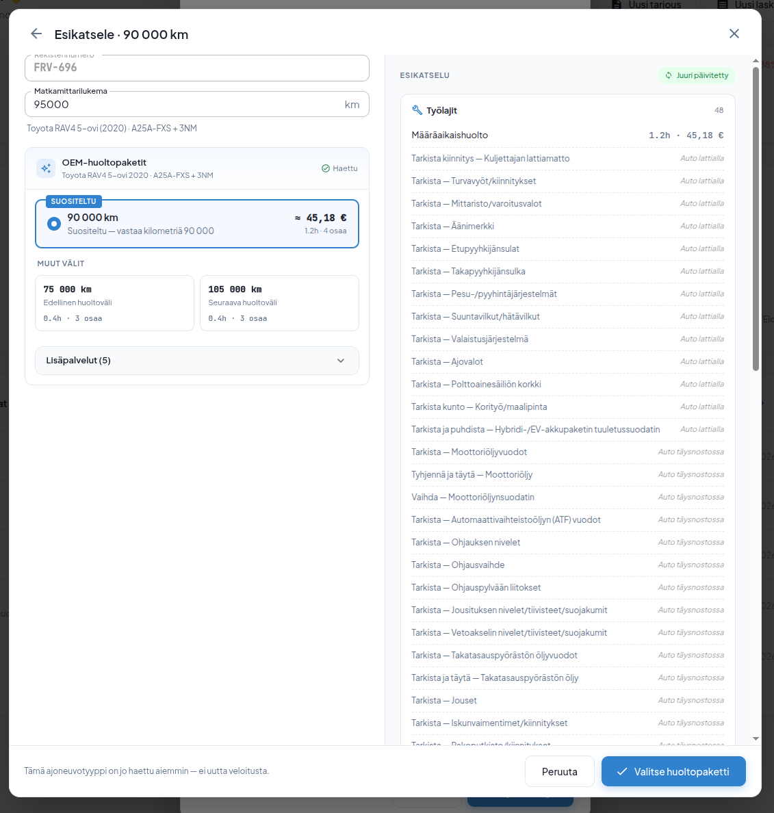Click the Rekisterinumero field FRV-696
Viewport: 774px width, 813px height.
pyautogui.click(x=197, y=68)
